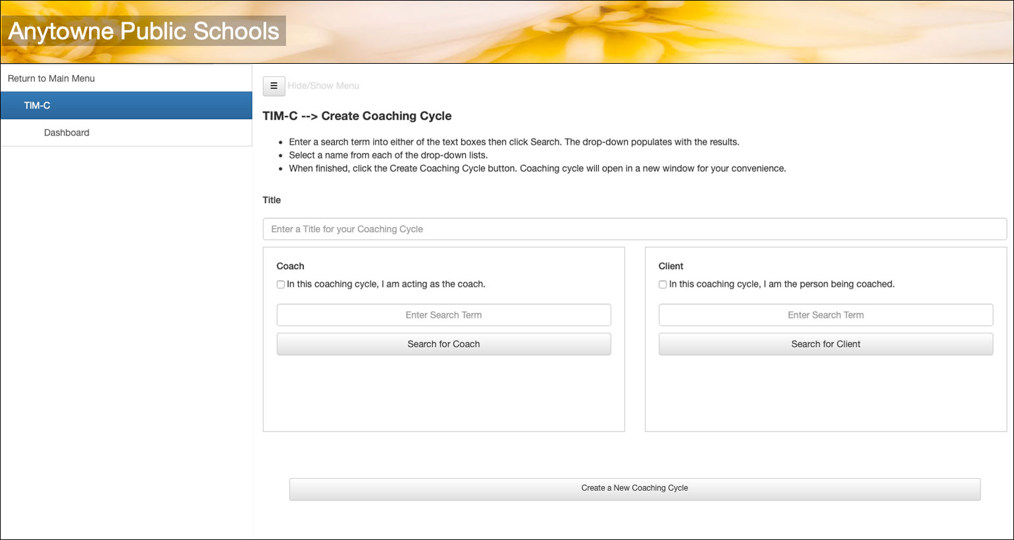Click the Title field label
The width and height of the screenshot is (1014, 540).
coord(272,200)
